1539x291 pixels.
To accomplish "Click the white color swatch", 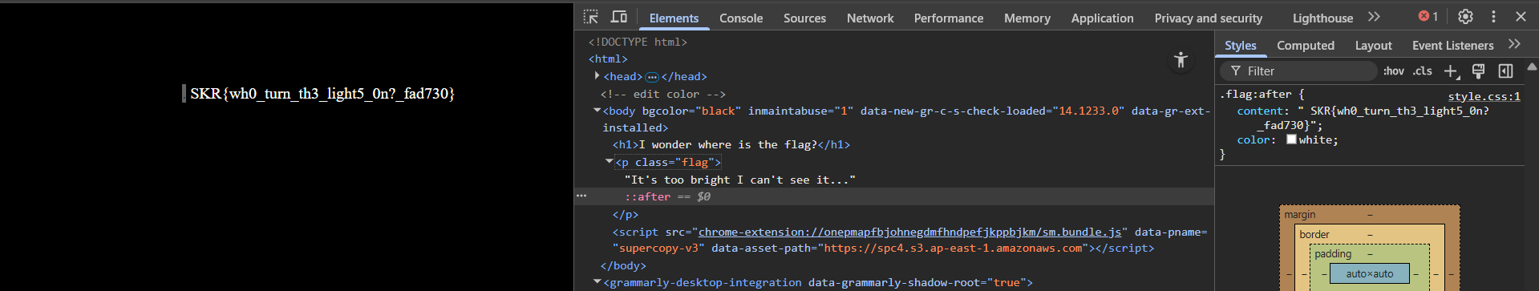I will (1291, 139).
